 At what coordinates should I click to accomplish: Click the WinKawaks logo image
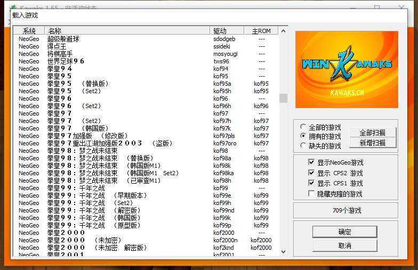347,69
